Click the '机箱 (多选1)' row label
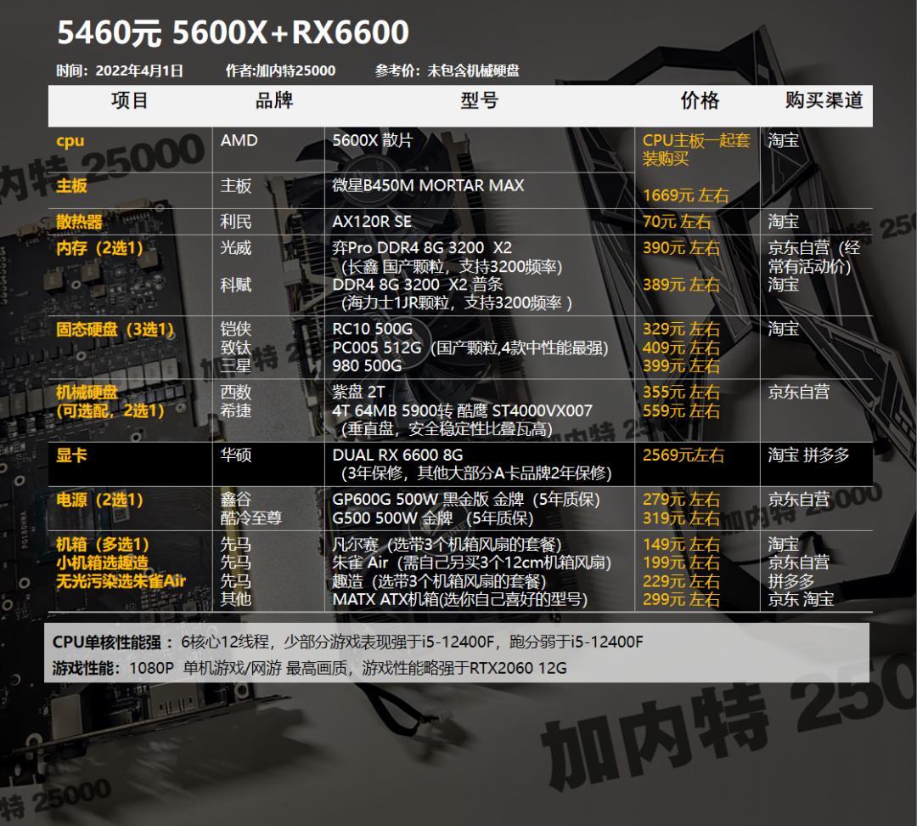The width and height of the screenshot is (917, 826). pyautogui.click(x=103, y=545)
